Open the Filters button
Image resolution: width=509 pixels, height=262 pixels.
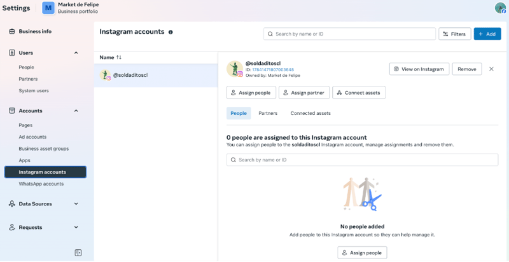(x=454, y=34)
